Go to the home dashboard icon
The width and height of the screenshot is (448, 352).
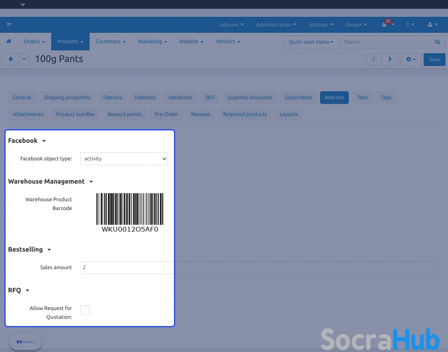[9, 42]
